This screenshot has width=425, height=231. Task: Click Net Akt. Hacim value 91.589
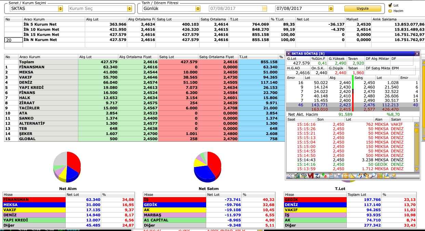[x=345, y=114]
